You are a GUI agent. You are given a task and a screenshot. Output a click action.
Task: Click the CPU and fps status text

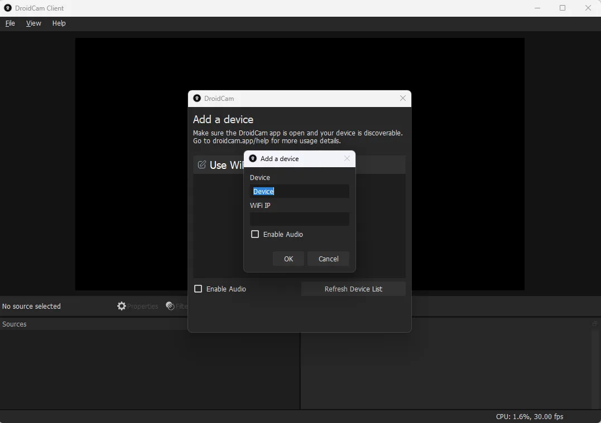[x=530, y=416]
